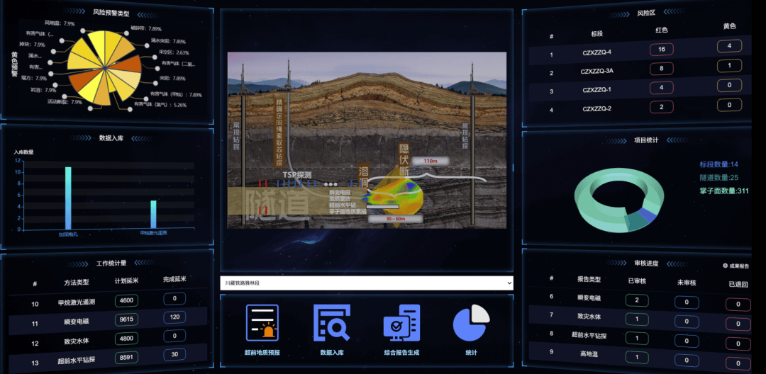Image resolution: width=766 pixels, height=374 pixels.
Task: Click left chevron arrows beside 数据入库 panel title
Action: [82, 138]
